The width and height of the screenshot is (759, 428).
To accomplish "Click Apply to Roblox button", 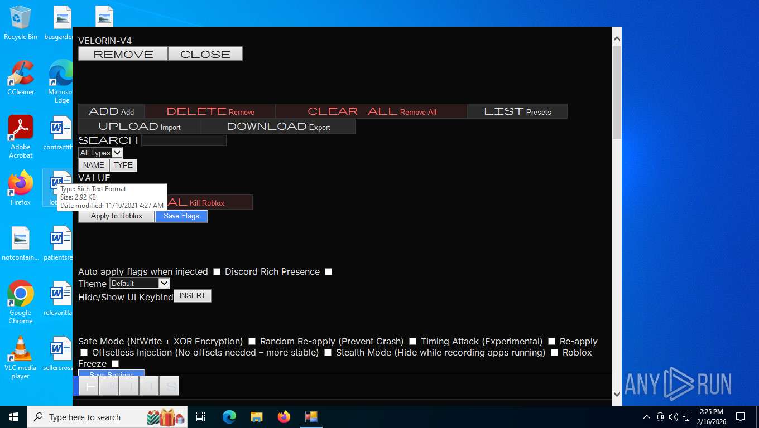I will [117, 216].
